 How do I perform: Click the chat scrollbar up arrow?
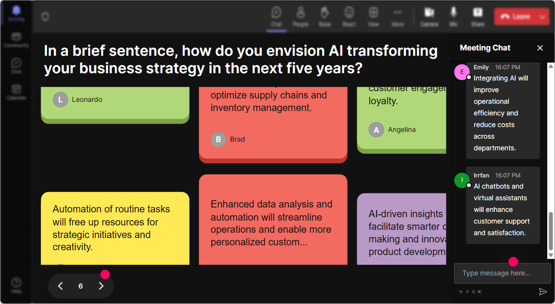click(x=551, y=66)
